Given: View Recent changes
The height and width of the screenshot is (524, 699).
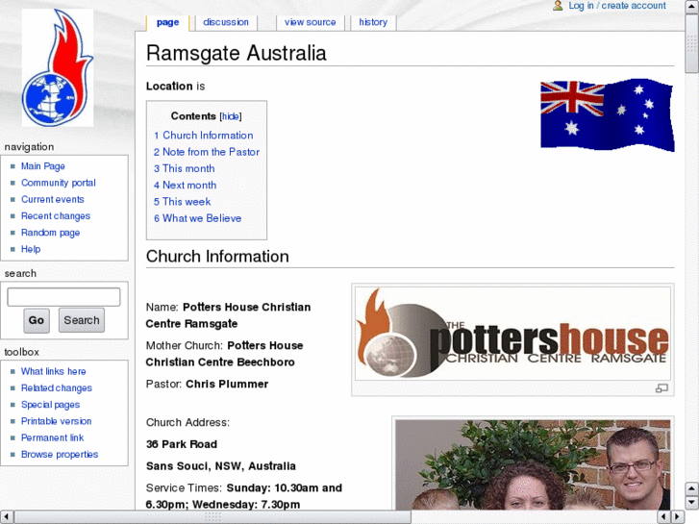Looking at the screenshot, I should [x=56, y=215].
